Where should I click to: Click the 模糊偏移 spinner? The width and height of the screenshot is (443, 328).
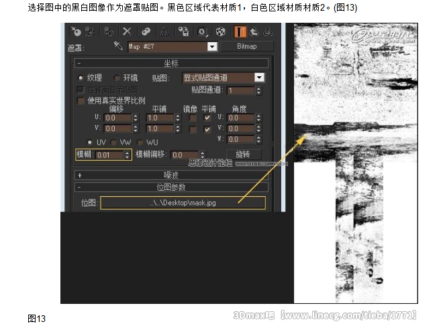(202, 155)
